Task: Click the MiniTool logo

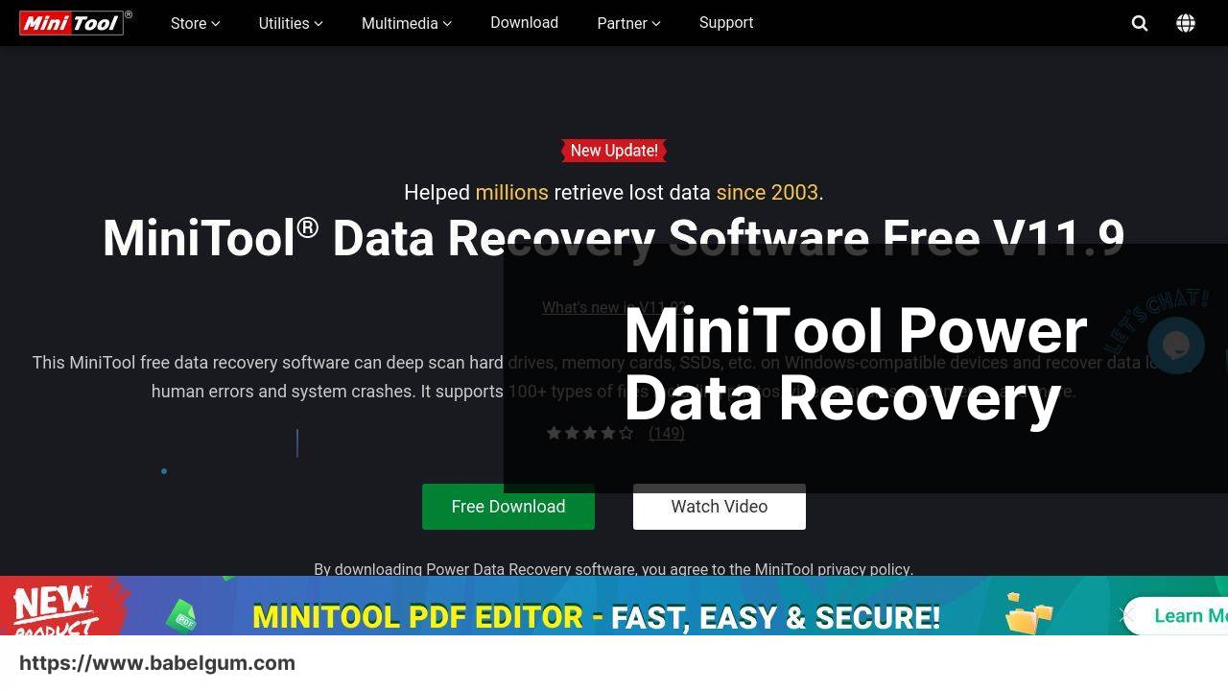Action: 76,22
